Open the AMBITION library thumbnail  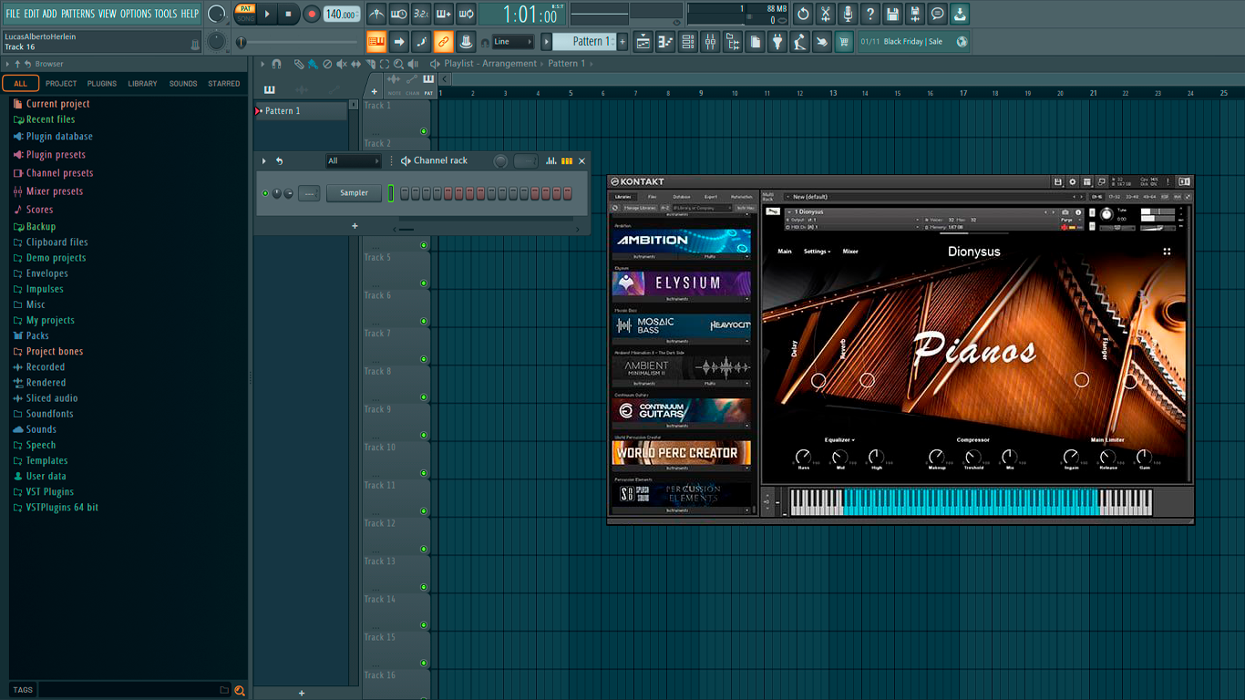pos(682,241)
